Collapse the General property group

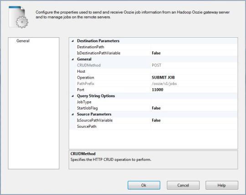coord(72,59)
